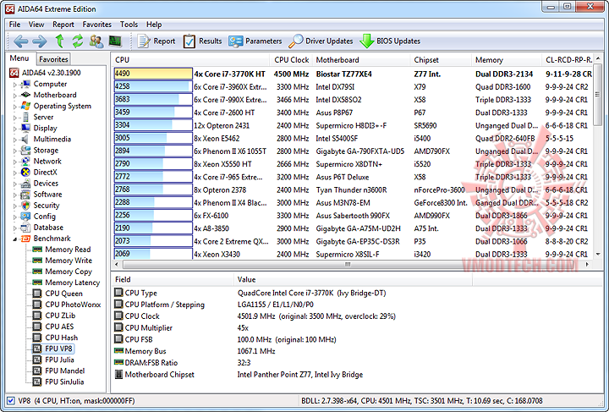Select the DirectX tree item
609x412 pixels.
[45, 172]
